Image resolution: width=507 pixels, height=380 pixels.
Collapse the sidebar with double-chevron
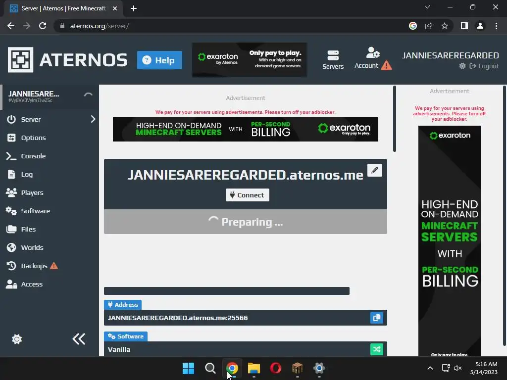[79, 339]
